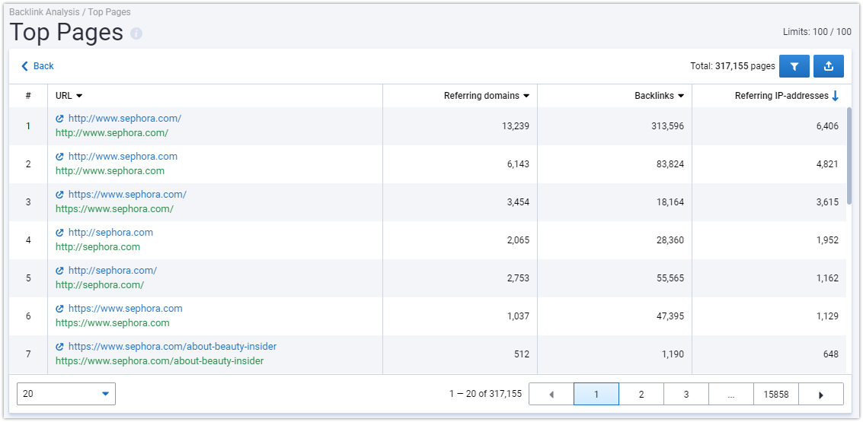
Task: Open external link icon for https://www.sephora.com/
Action: pyautogui.click(x=60, y=195)
